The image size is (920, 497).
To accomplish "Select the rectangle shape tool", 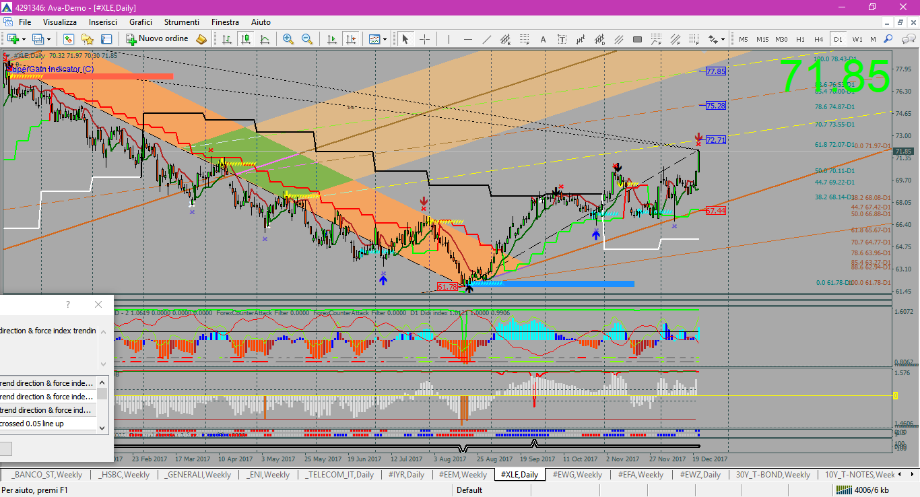I will coord(637,39).
